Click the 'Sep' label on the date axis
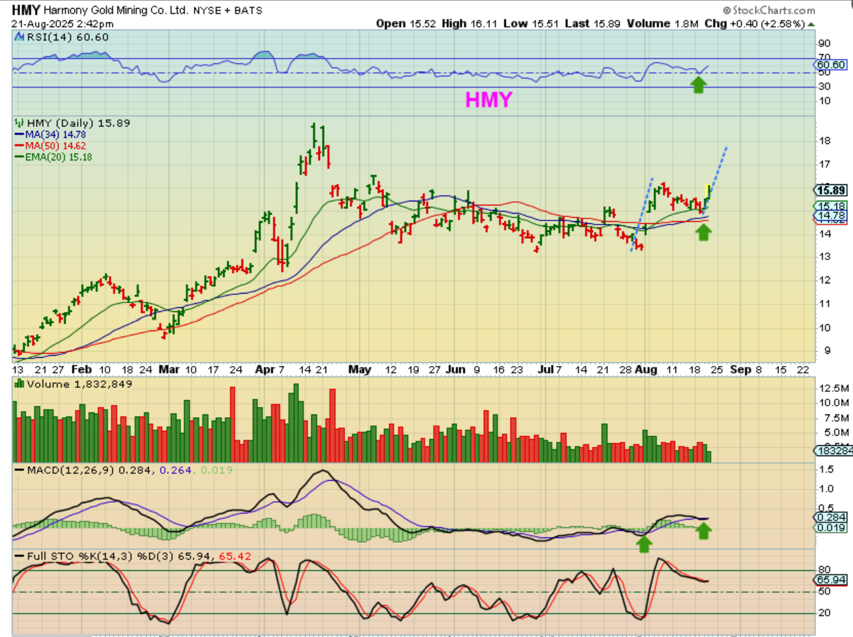 (x=740, y=369)
